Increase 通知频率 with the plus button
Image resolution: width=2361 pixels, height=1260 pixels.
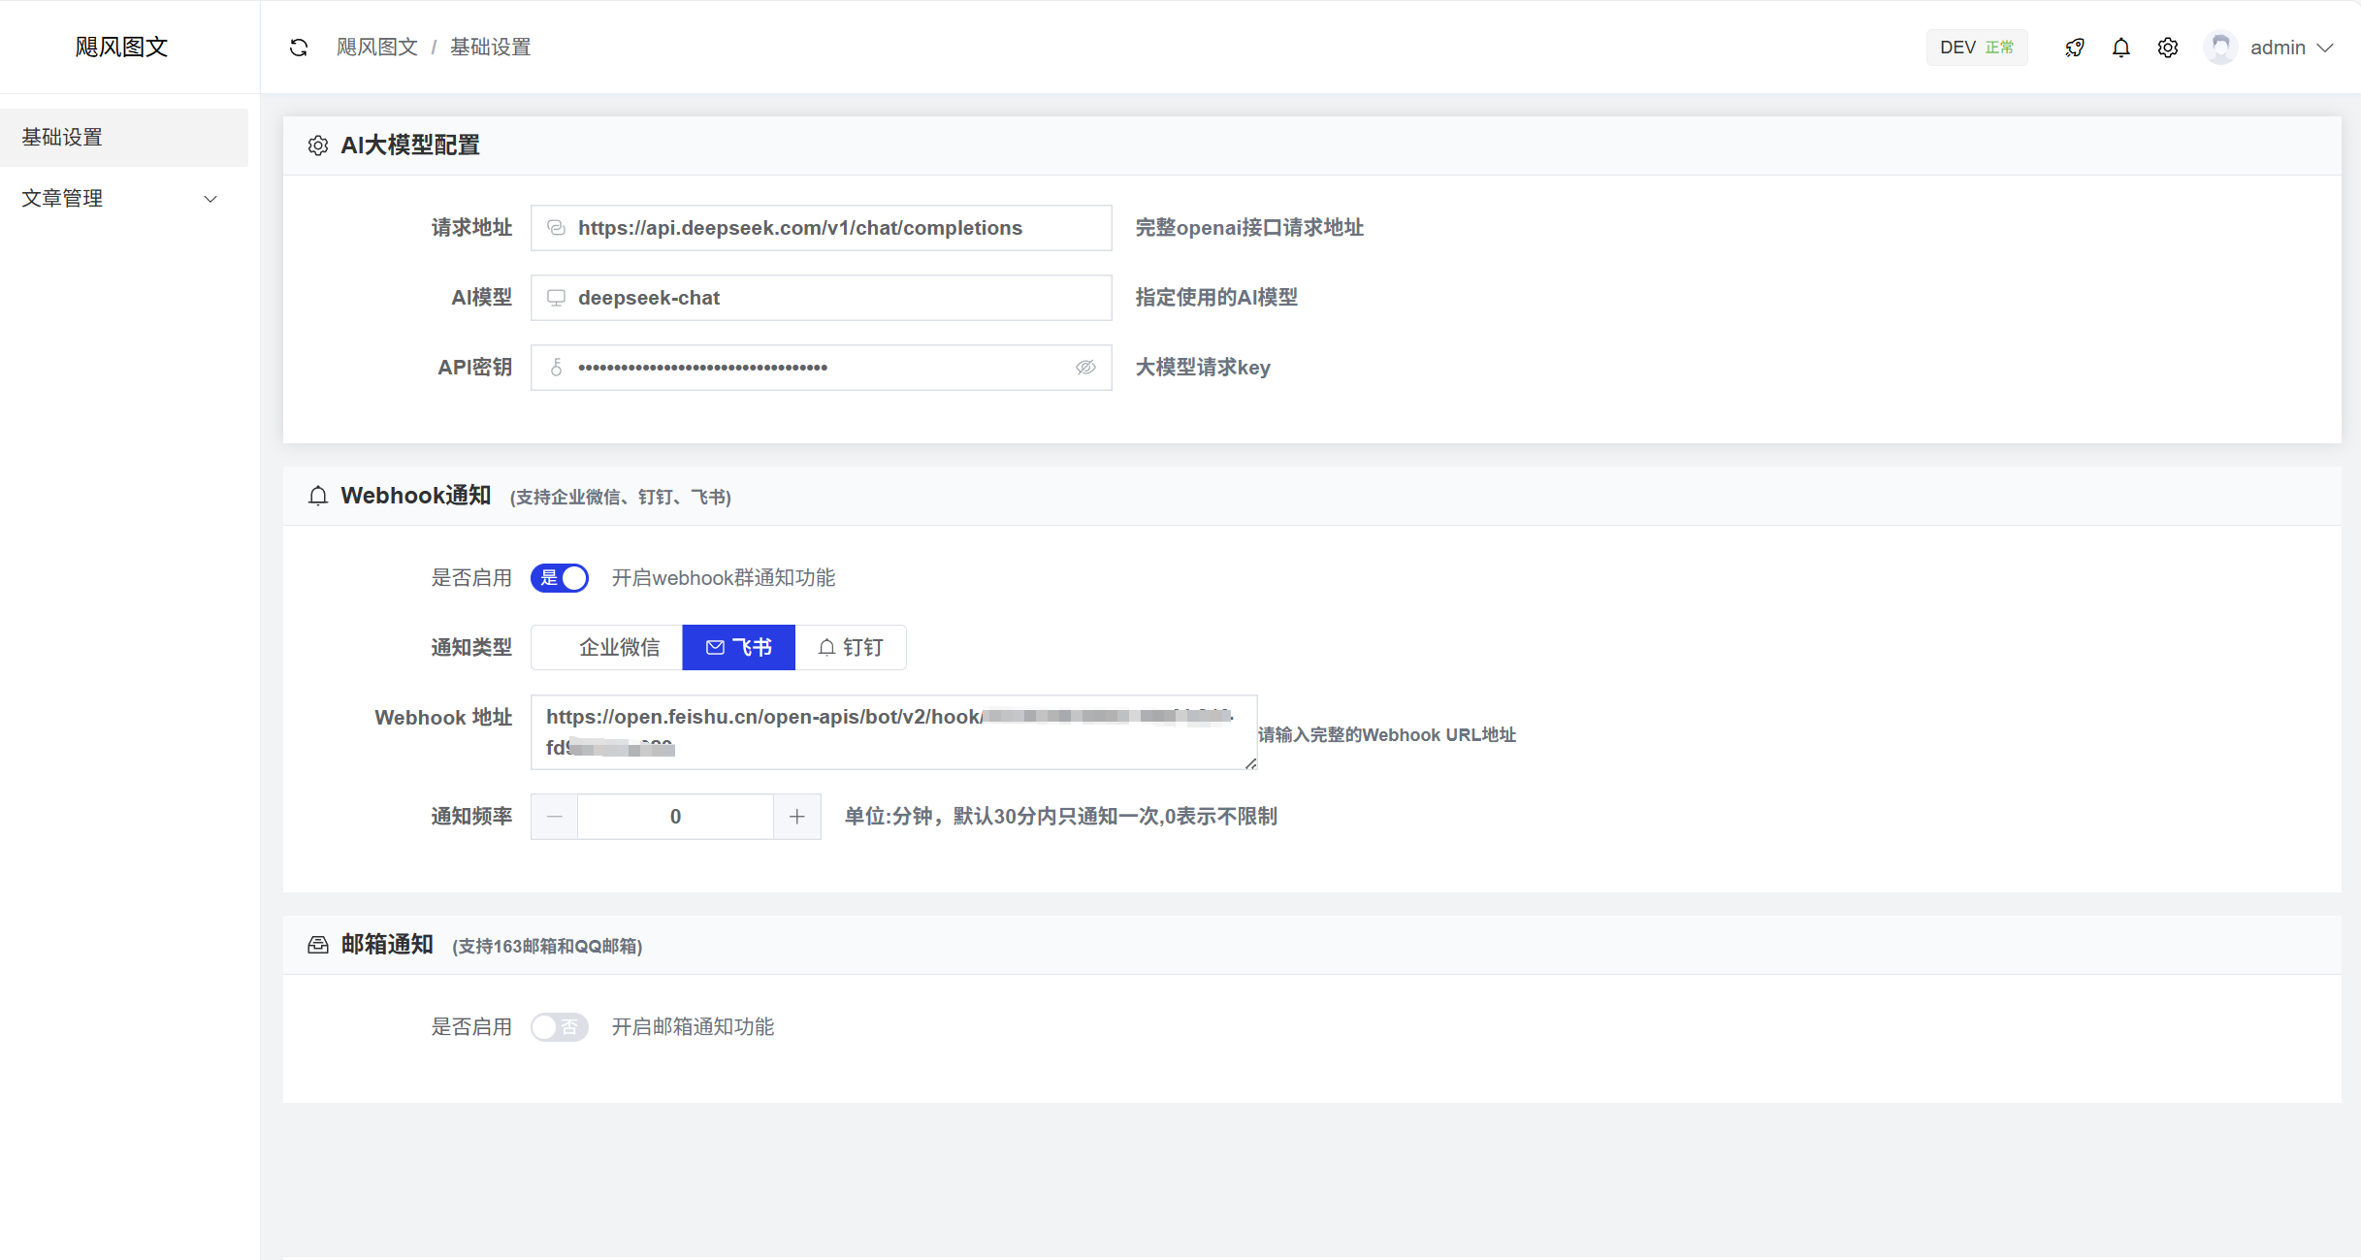[797, 817]
